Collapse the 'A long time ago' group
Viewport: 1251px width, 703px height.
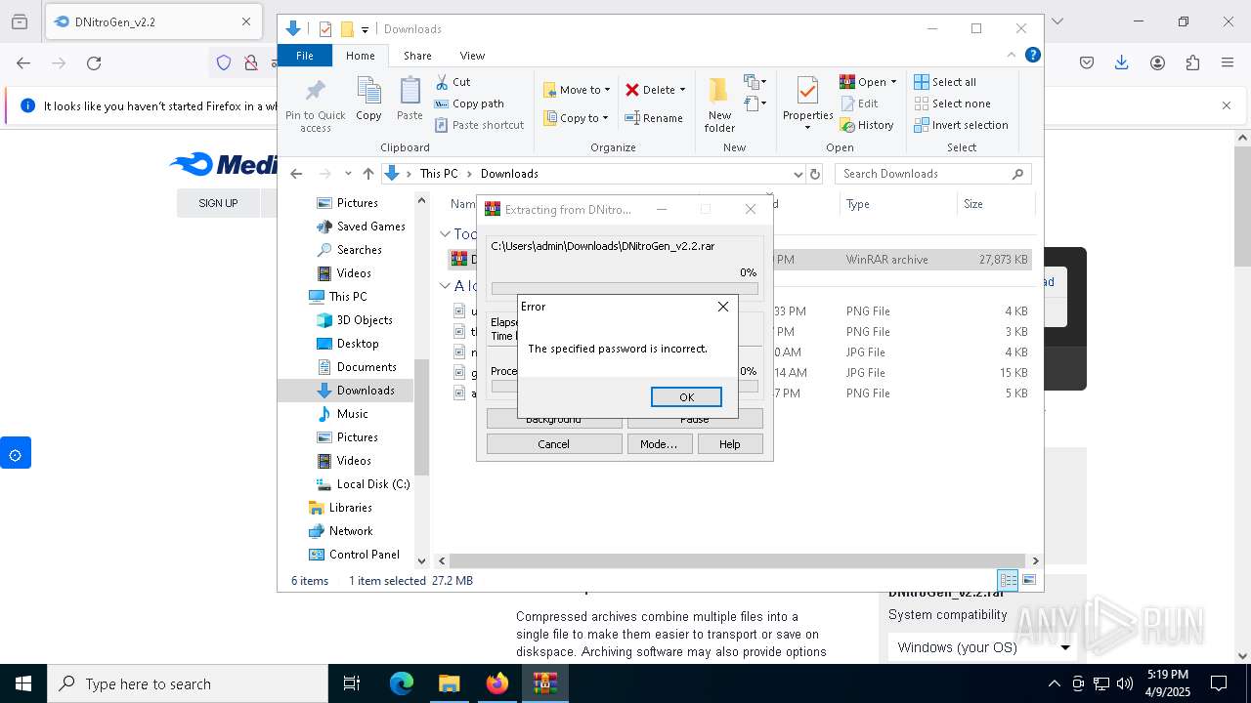click(445, 286)
